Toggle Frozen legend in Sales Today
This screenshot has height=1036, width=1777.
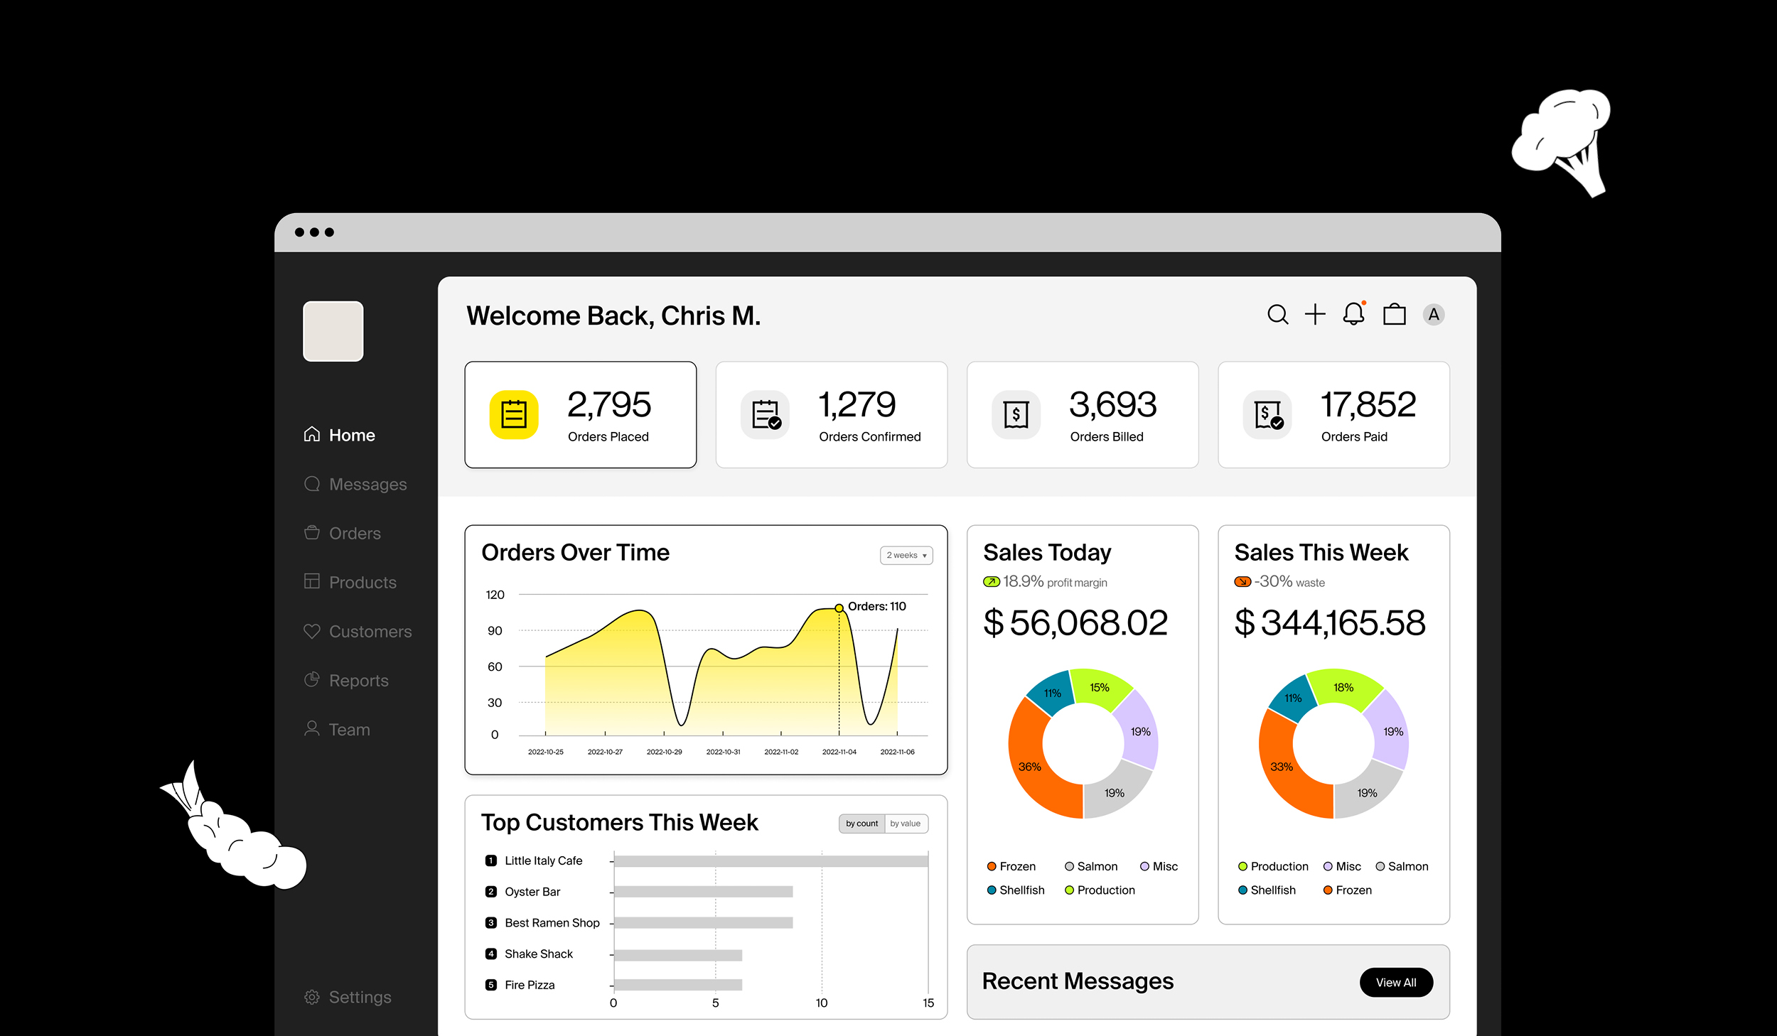[1011, 866]
